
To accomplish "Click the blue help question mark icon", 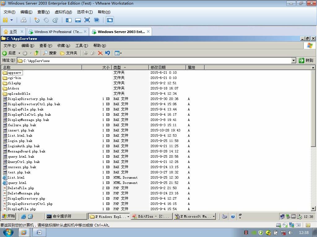I will (233, 217).
